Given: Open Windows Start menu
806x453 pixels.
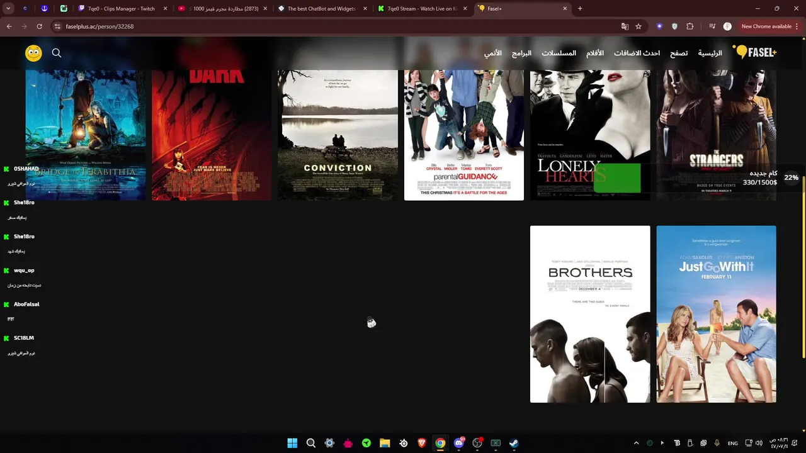Looking at the screenshot, I should [292, 443].
